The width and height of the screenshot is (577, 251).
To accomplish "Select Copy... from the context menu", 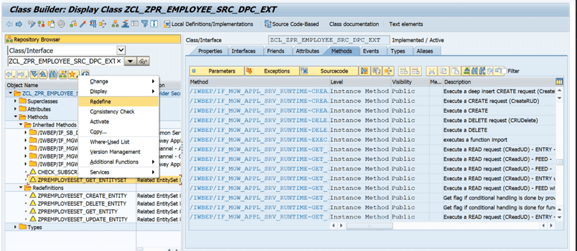I will click(x=118, y=132).
